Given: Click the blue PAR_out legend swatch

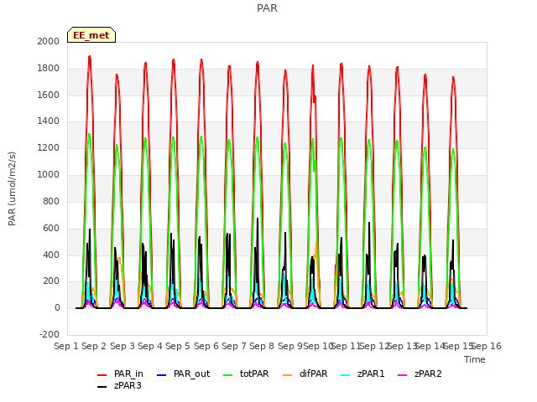Looking at the screenshot, I should pyautogui.click(x=161, y=375).
